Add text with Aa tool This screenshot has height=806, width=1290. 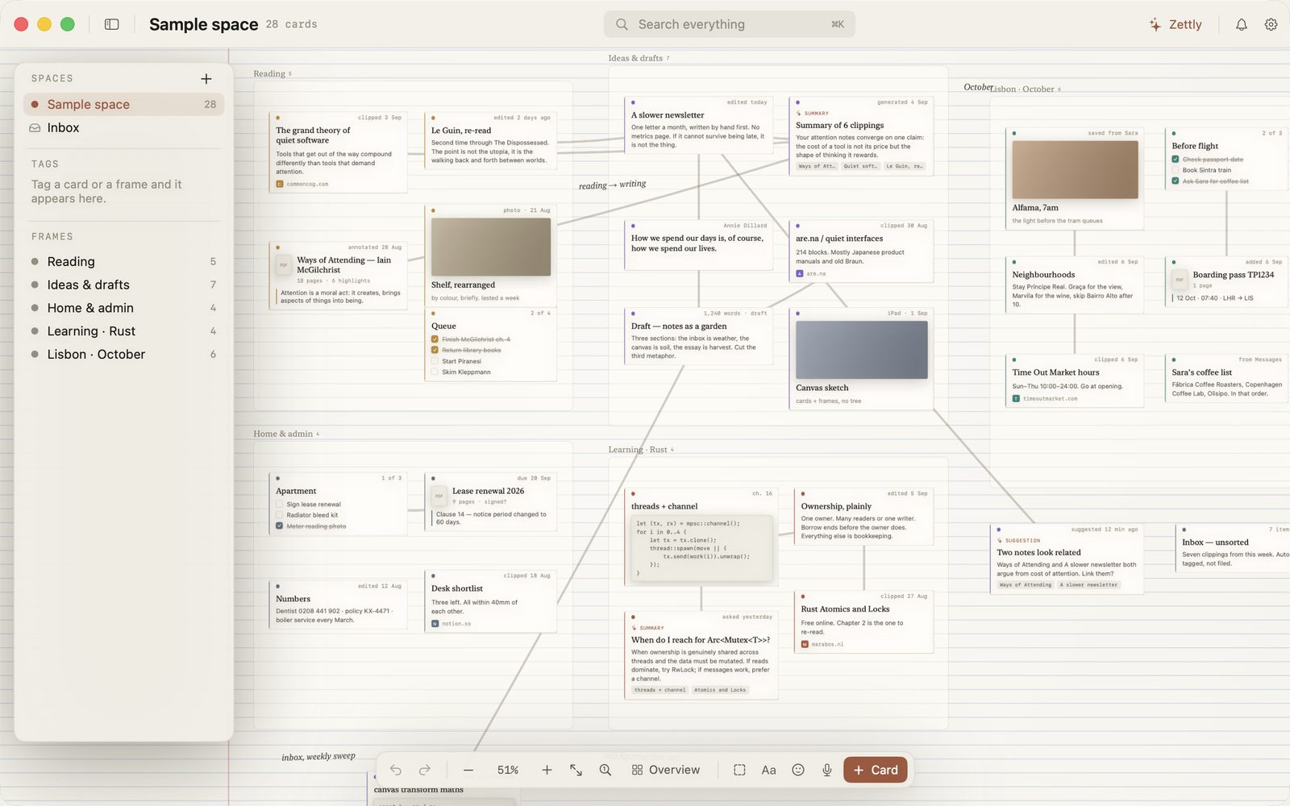click(x=769, y=770)
